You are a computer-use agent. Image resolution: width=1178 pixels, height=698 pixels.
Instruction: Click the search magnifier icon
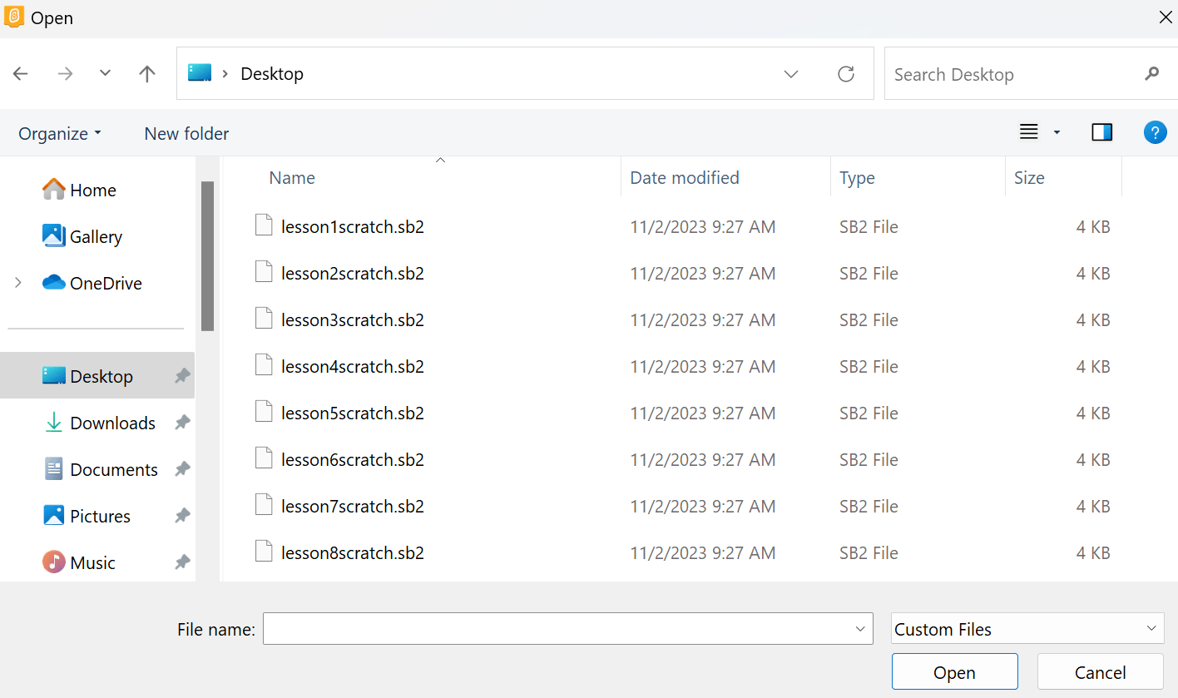(x=1151, y=74)
